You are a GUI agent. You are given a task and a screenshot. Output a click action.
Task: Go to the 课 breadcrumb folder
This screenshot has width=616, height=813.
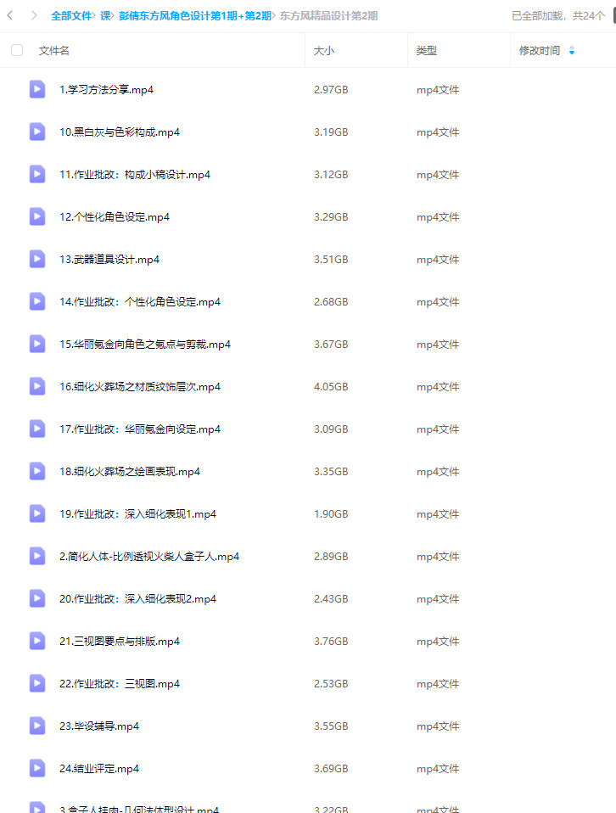105,16
